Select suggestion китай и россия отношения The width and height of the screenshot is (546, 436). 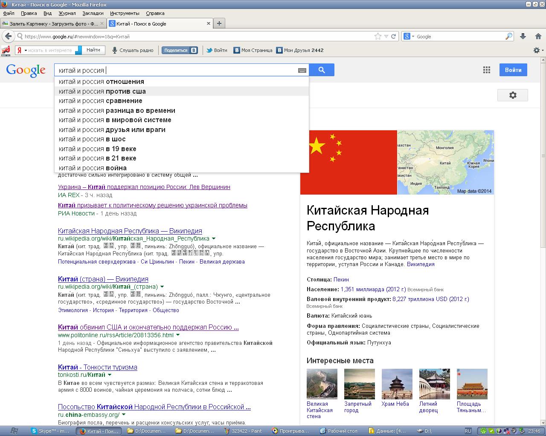[182, 82]
